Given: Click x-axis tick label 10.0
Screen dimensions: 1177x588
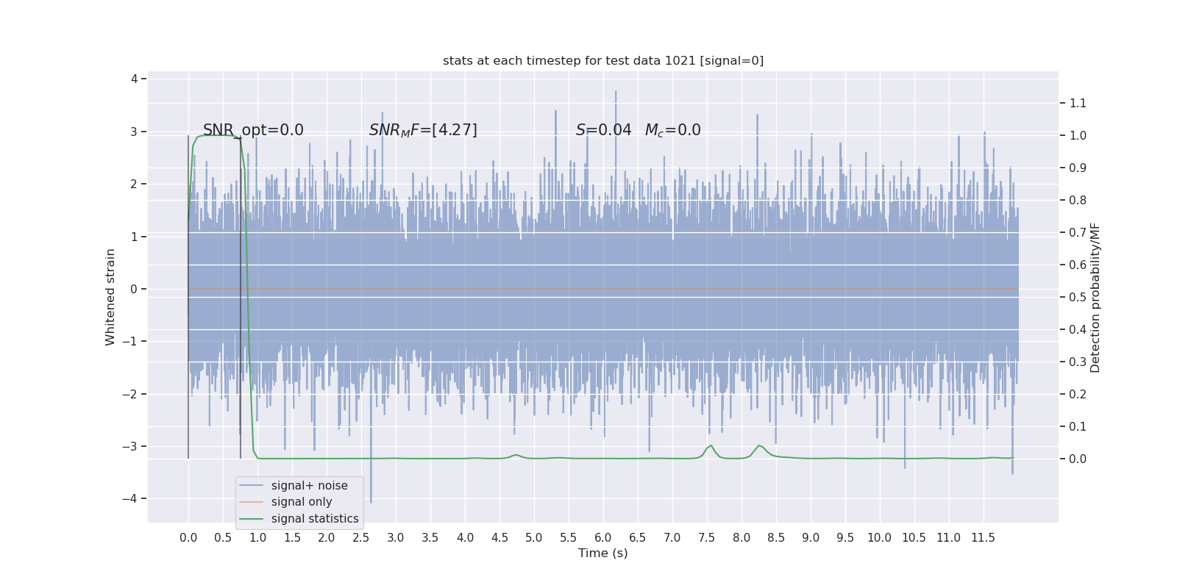Looking at the screenshot, I should [880, 537].
